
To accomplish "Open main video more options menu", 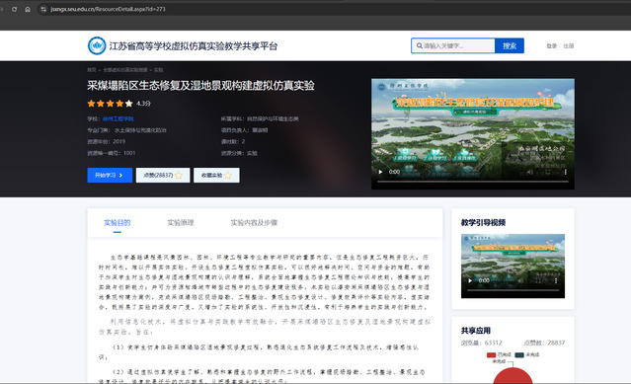I will pyautogui.click(x=566, y=172).
